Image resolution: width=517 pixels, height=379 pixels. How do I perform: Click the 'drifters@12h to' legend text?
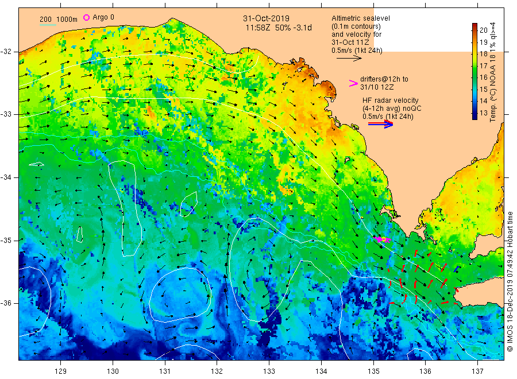point(384,79)
